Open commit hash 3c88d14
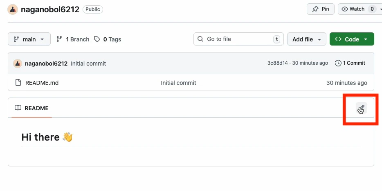Viewport: 382px width, 191px height. [x=277, y=63]
